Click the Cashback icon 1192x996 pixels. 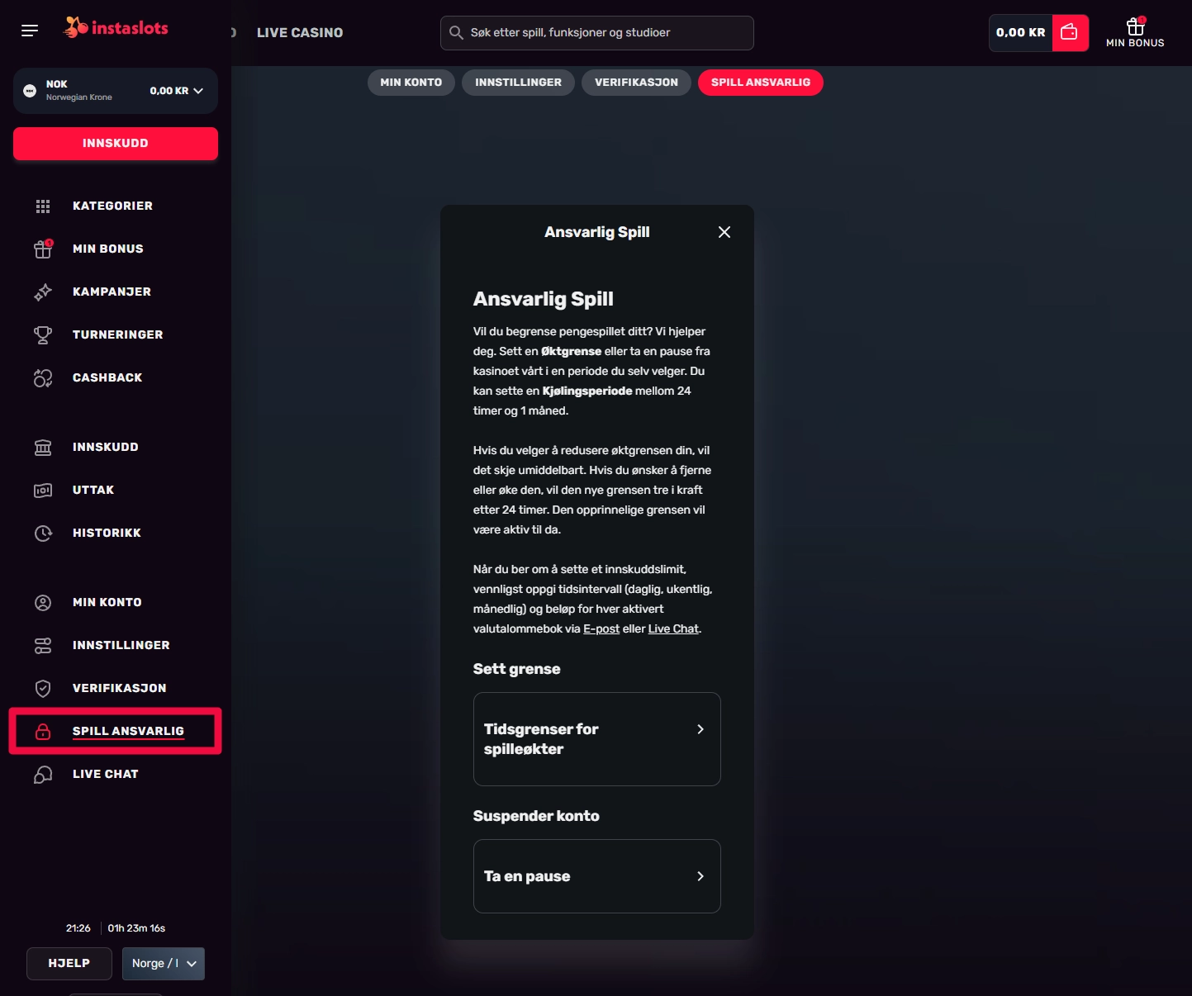tap(43, 378)
